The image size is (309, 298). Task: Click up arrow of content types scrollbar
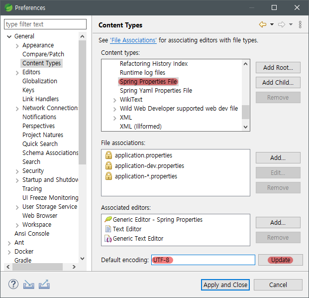[x=245, y=64]
